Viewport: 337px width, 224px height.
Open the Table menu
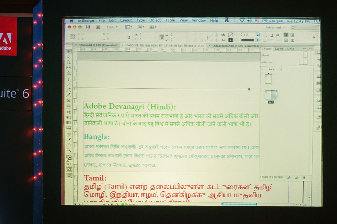click(x=170, y=20)
